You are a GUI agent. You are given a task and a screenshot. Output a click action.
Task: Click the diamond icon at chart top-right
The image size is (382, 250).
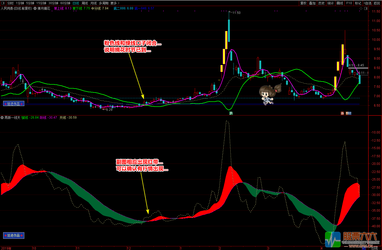click(361, 8)
